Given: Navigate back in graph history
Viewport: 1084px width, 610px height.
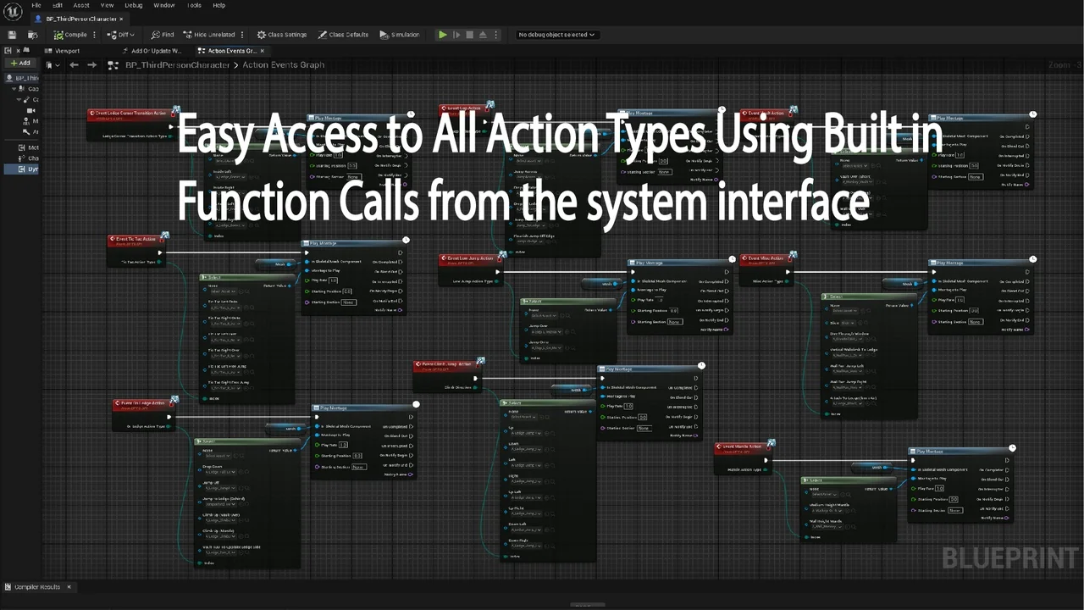Looking at the screenshot, I should pos(75,65).
